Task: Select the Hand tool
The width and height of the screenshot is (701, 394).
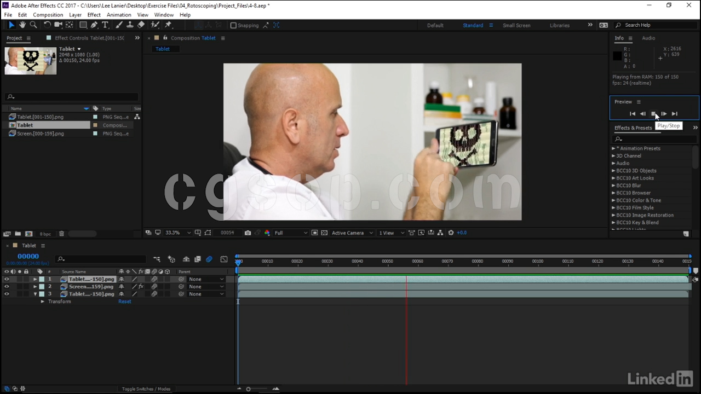Action: click(22, 25)
